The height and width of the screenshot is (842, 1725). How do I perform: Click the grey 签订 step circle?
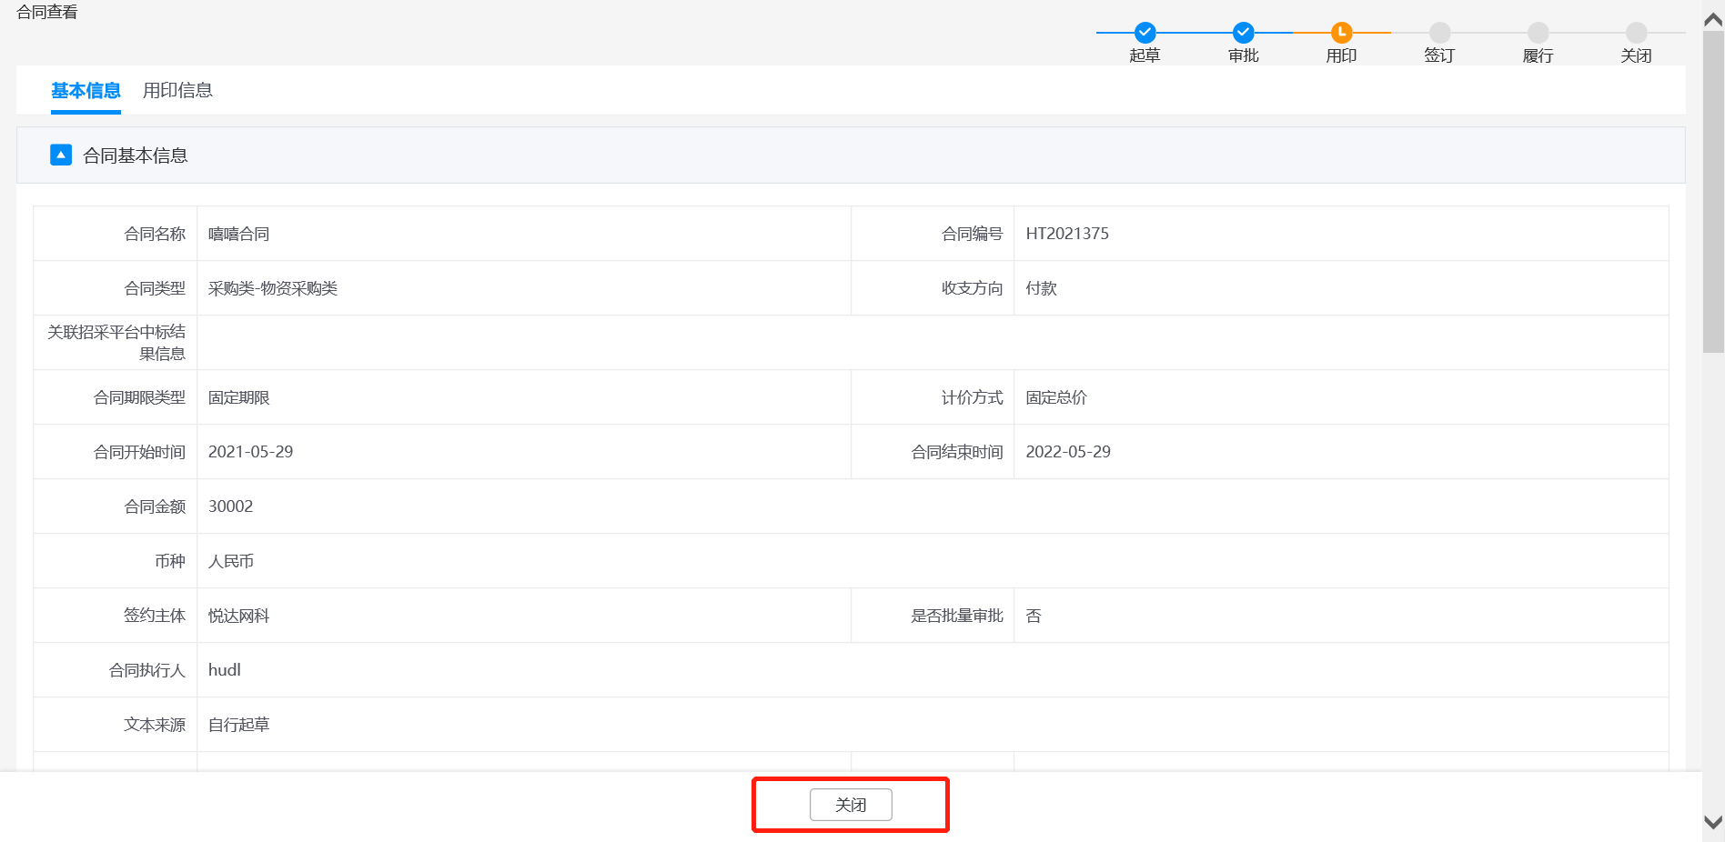pyautogui.click(x=1439, y=33)
